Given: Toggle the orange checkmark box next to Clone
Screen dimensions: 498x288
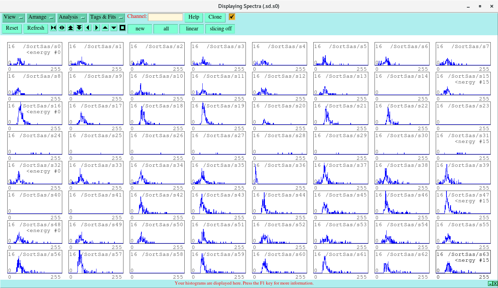Looking at the screenshot, I should (x=232, y=17).
